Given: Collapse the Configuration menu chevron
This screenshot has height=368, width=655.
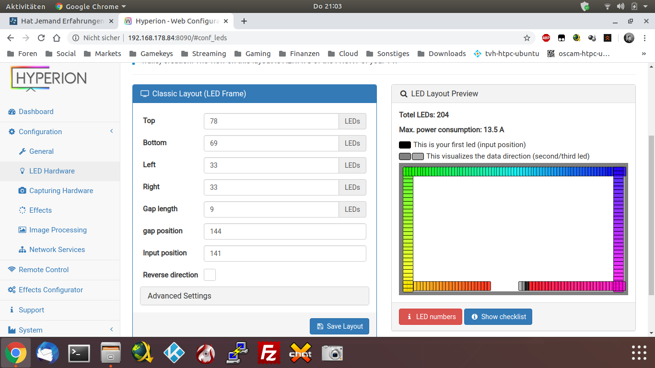Looking at the screenshot, I should pyautogui.click(x=112, y=131).
